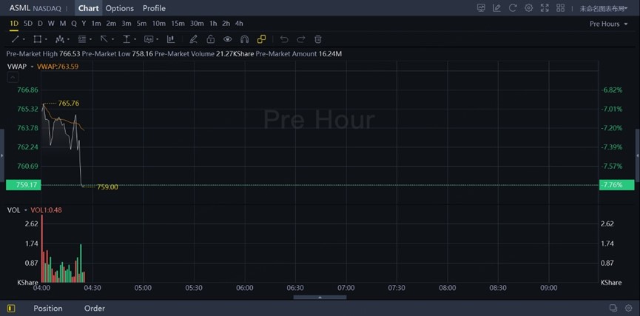Open the Pre Hours dropdown
The image size is (640, 316).
tap(608, 24)
